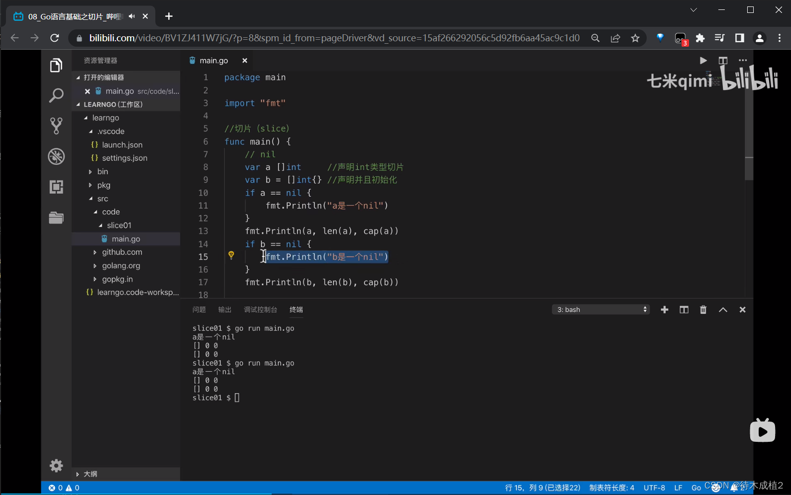The image size is (791, 495).
Task: Click the line and column indicator in status bar
Action: pos(543,488)
